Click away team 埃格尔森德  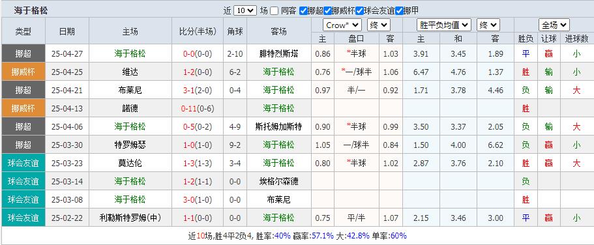pyautogui.click(x=279, y=181)
